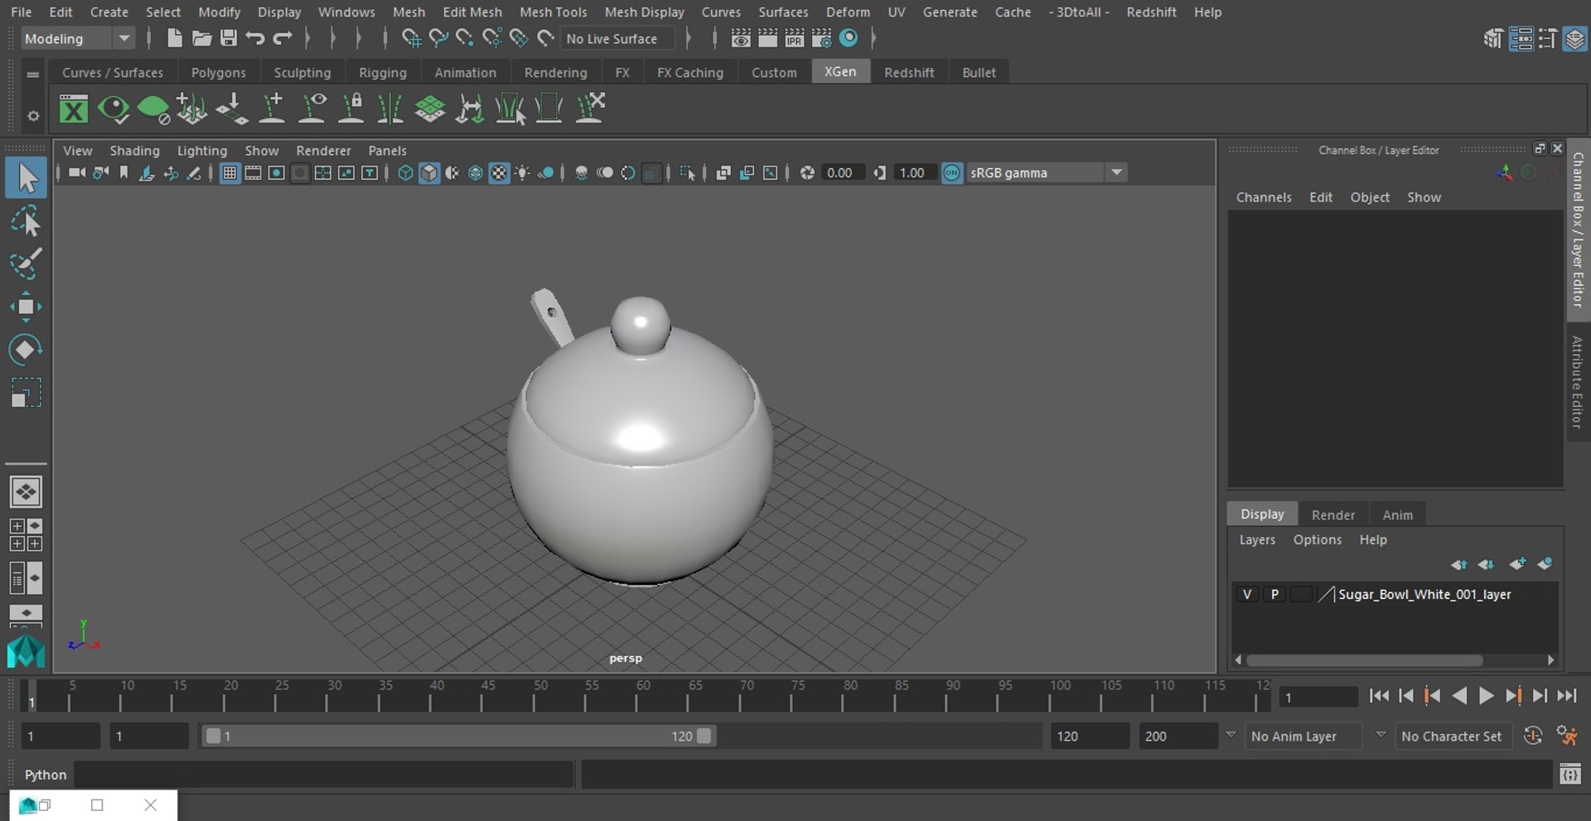Click the Save Scene icon
Image resolution: width=1591 pixels, height=821 pixels.
(229, 38)
